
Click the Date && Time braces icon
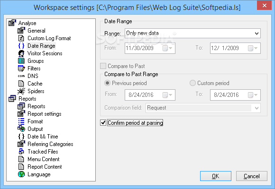click(x=21, y=137)
